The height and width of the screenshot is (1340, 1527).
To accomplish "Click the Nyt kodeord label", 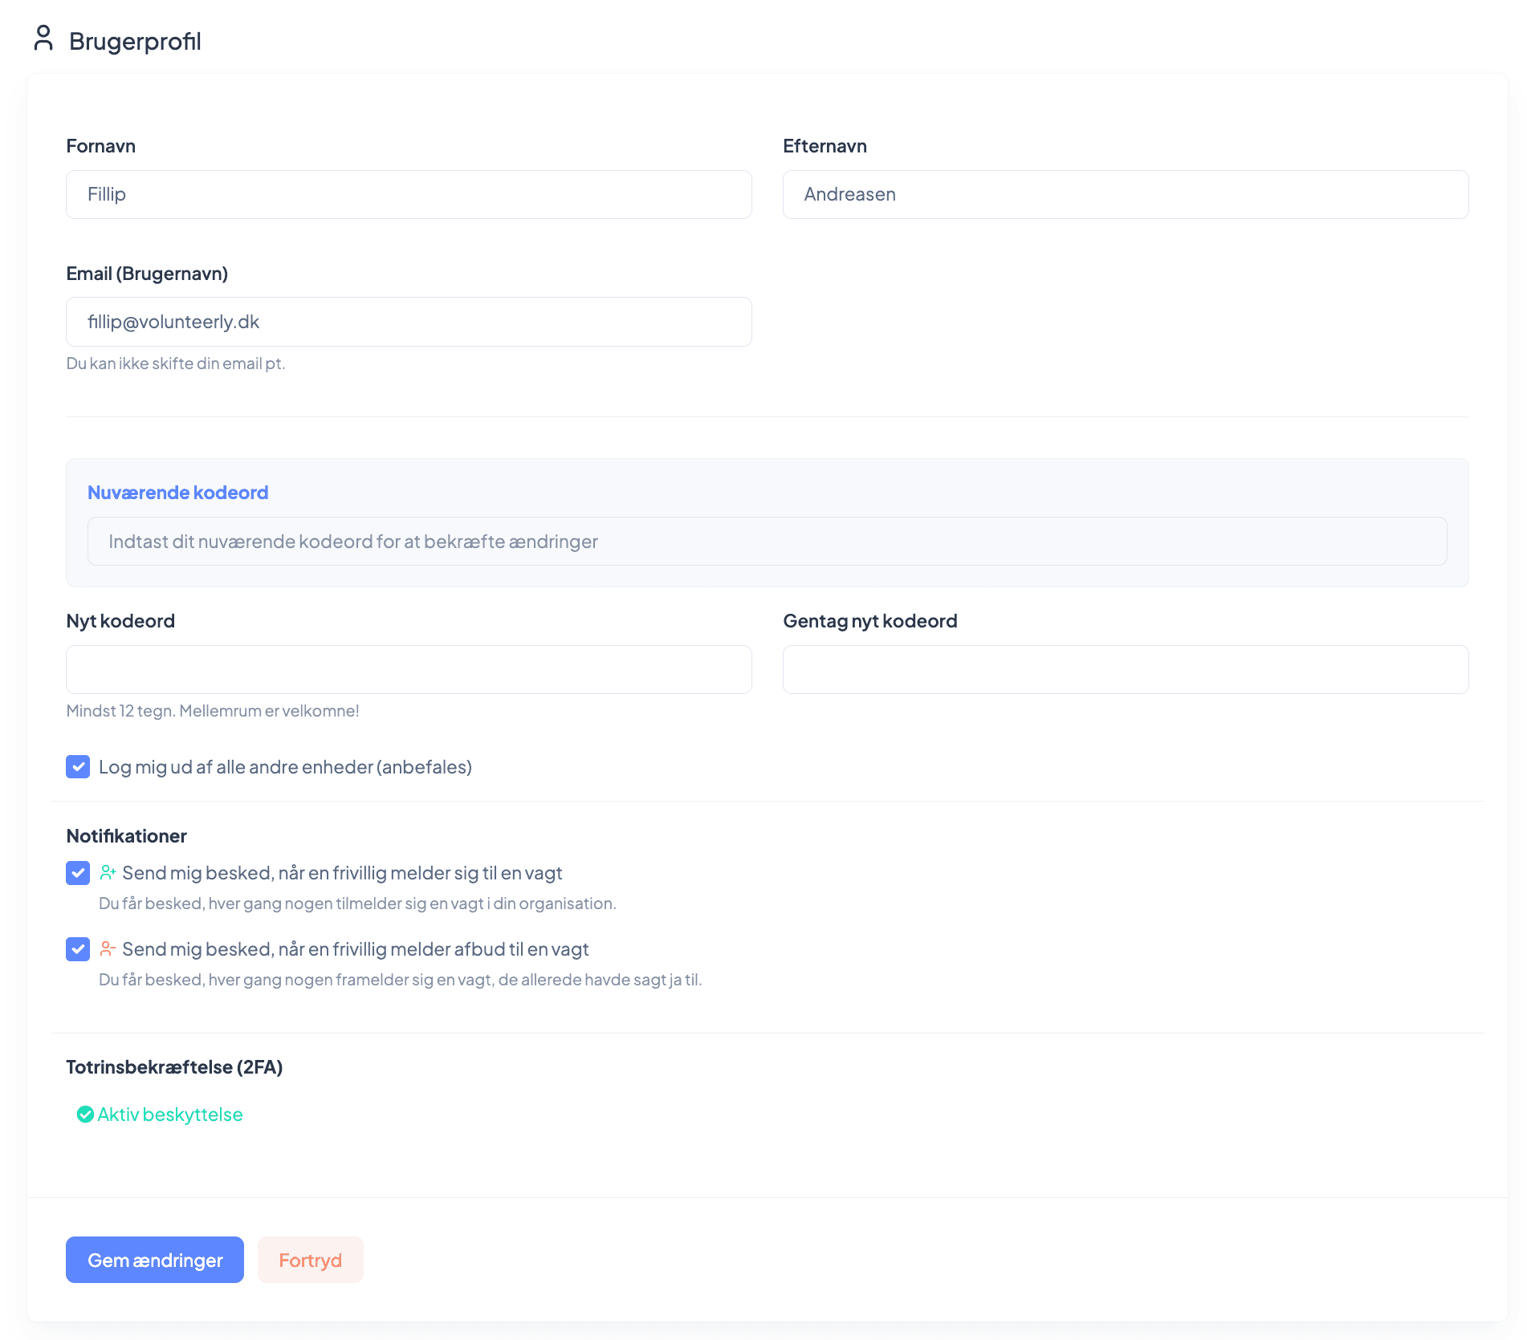I will 120,621.
